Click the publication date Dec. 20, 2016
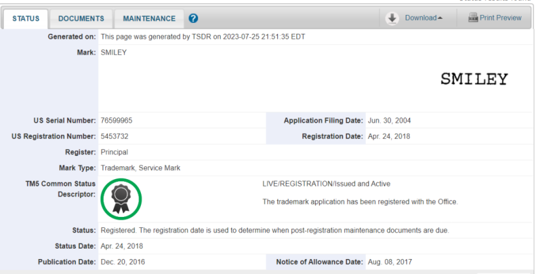The width and height of the screenshot is (536, 274). pos(122,262)
